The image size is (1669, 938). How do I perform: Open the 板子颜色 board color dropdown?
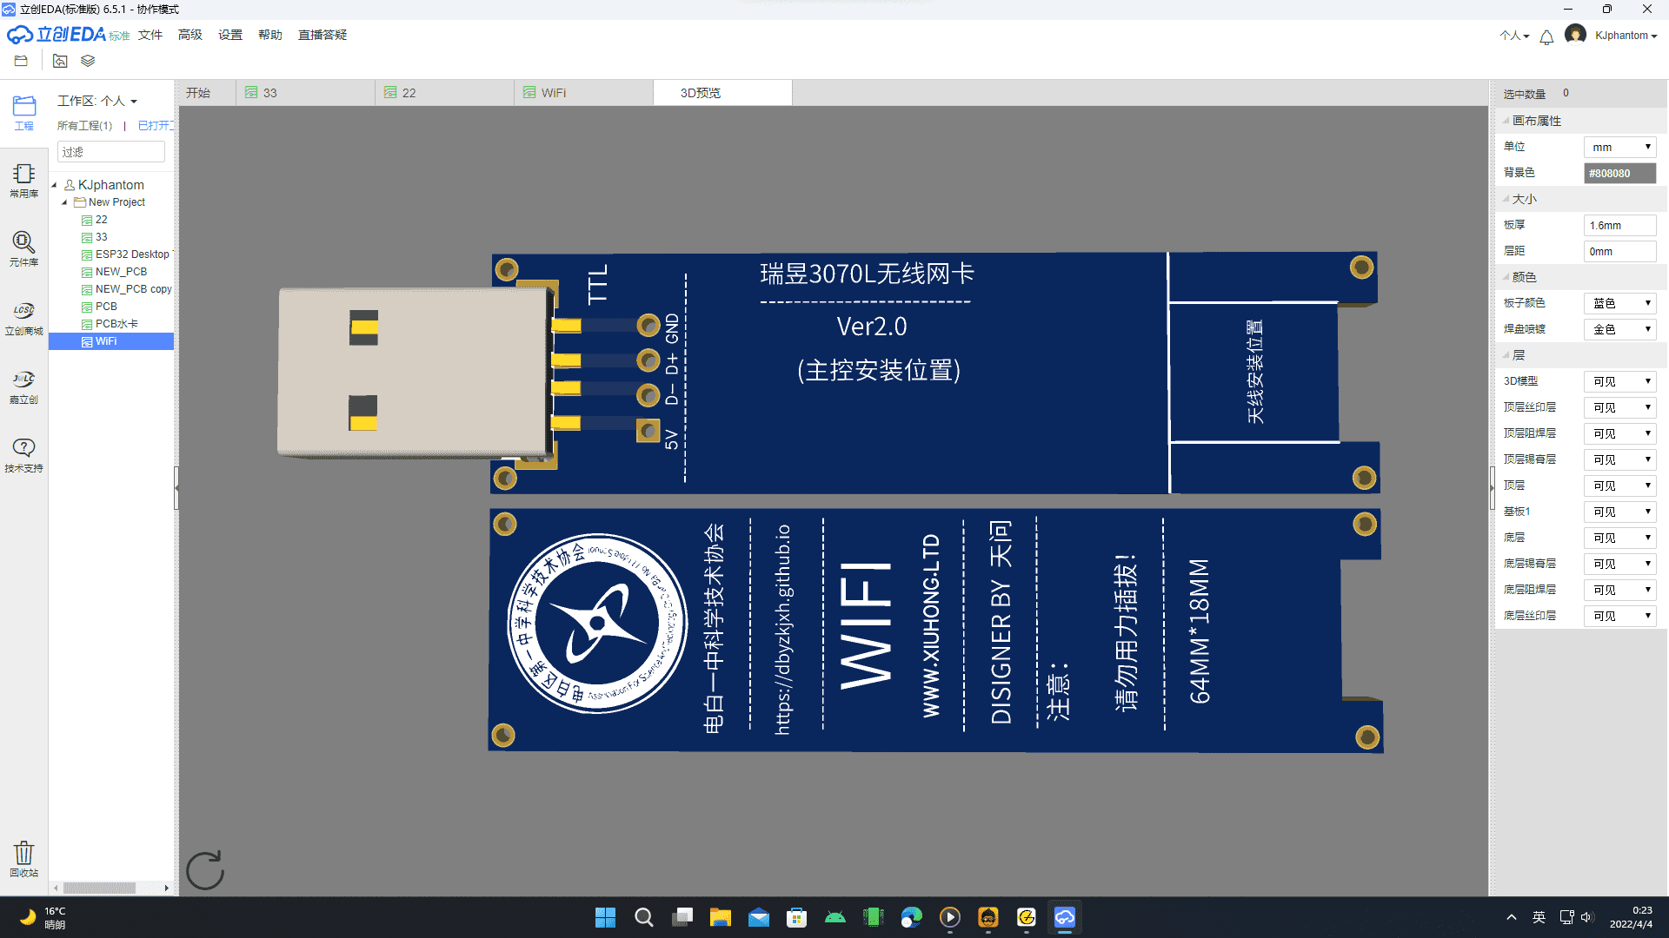[x=1619, y=304]
